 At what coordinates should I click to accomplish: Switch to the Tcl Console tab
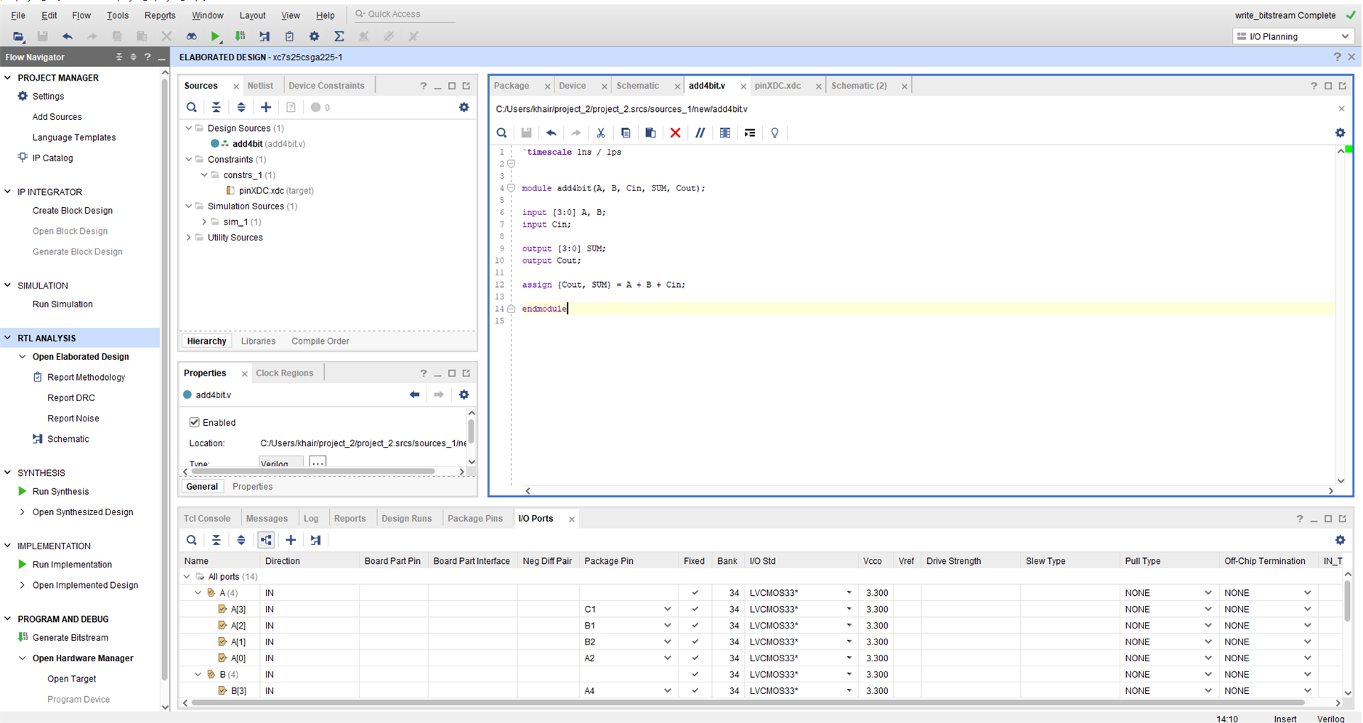point(207,519)
